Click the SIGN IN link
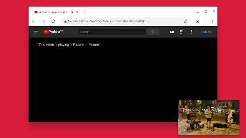 click(x=206, y=32)
